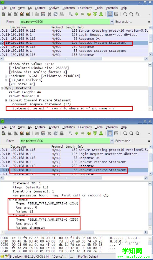The height and width of the screenshot is (260, 153).
Task: Click stop capture icon in top window
Action: 22,14
